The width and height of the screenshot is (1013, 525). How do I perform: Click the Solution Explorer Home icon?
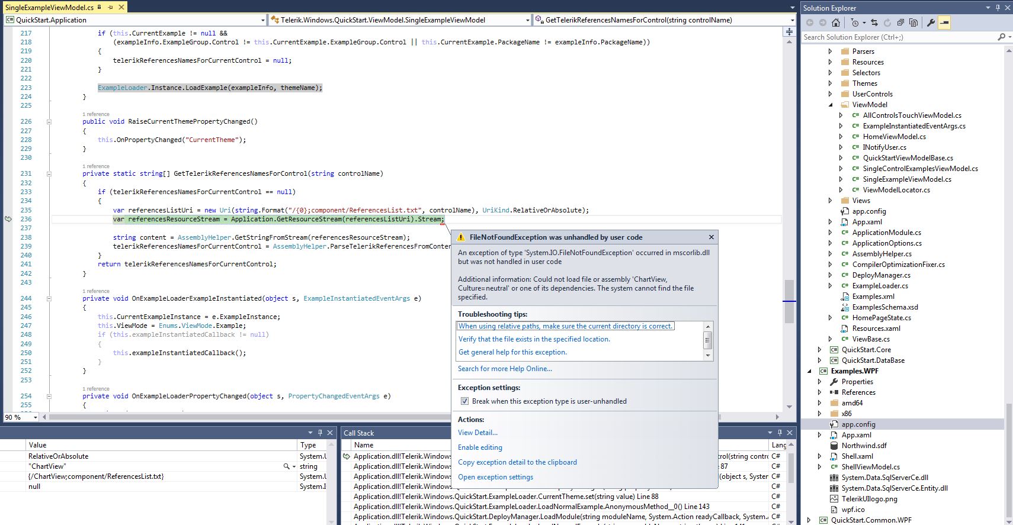coord(835,23)
